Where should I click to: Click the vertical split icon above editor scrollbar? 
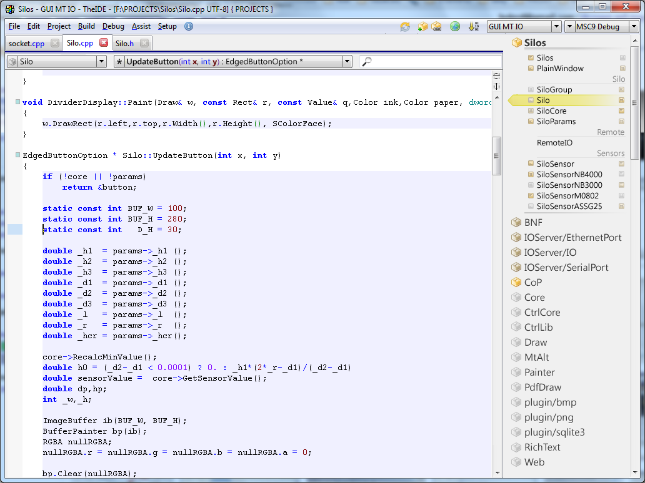[x=497, y=85]
